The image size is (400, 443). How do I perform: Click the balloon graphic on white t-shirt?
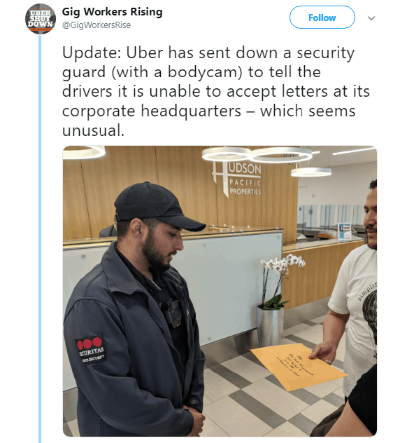(370, 313)
